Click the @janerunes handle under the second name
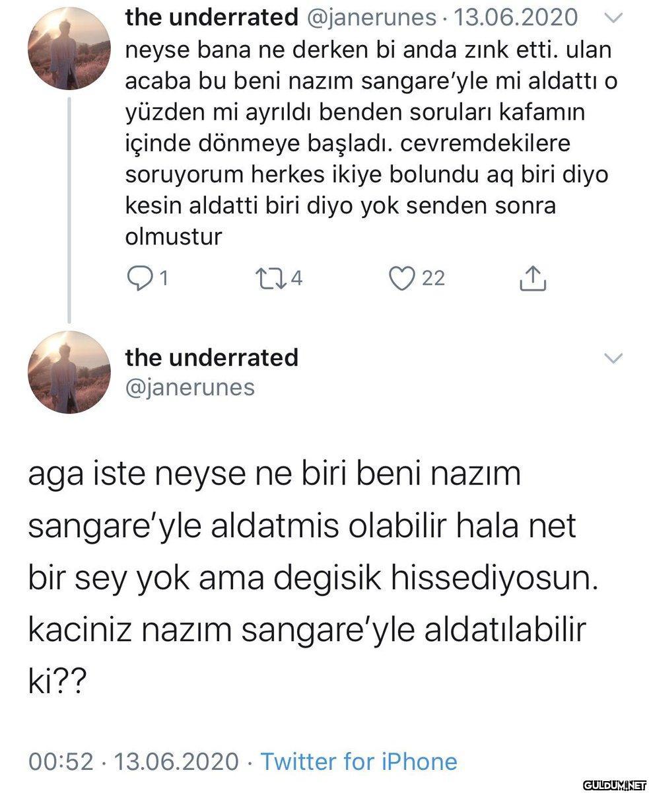The height and width of the screenshot is (793, 649). tap(190, 387)
